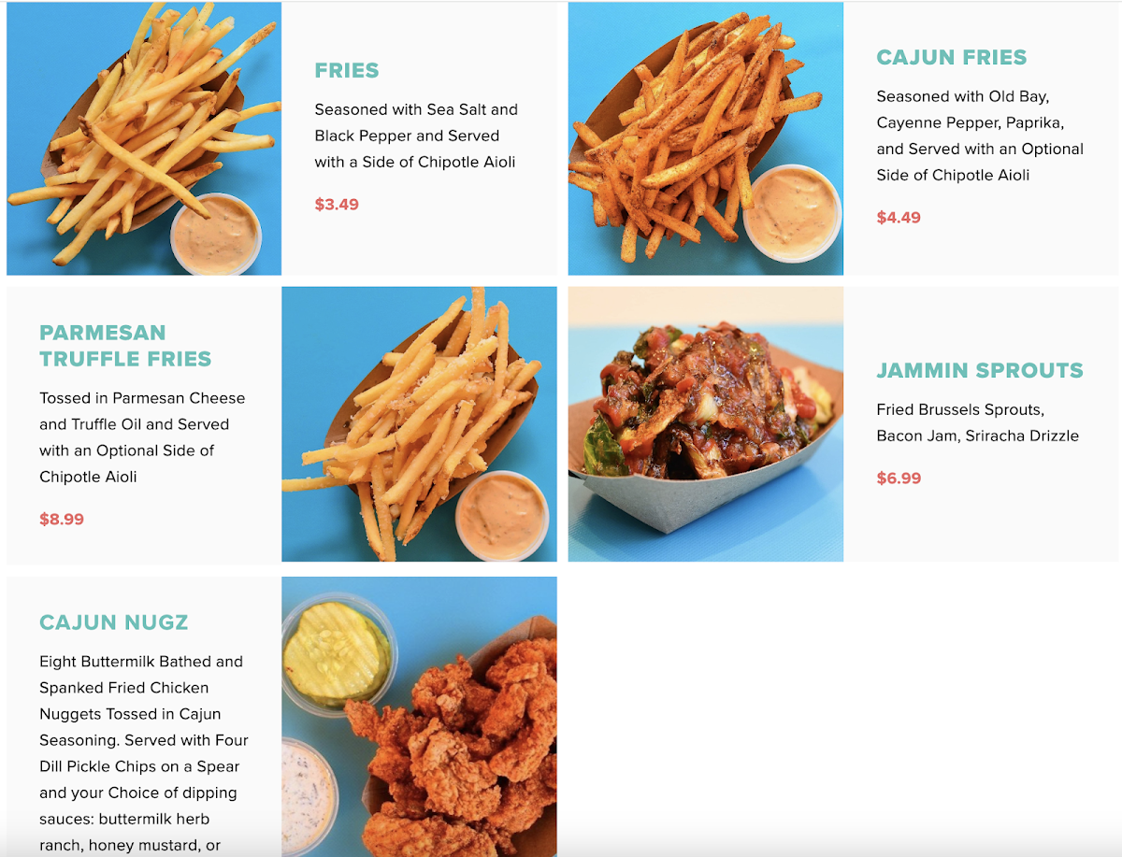Select the $4.49 Cajun Fries price

click(x=899, y=218)
